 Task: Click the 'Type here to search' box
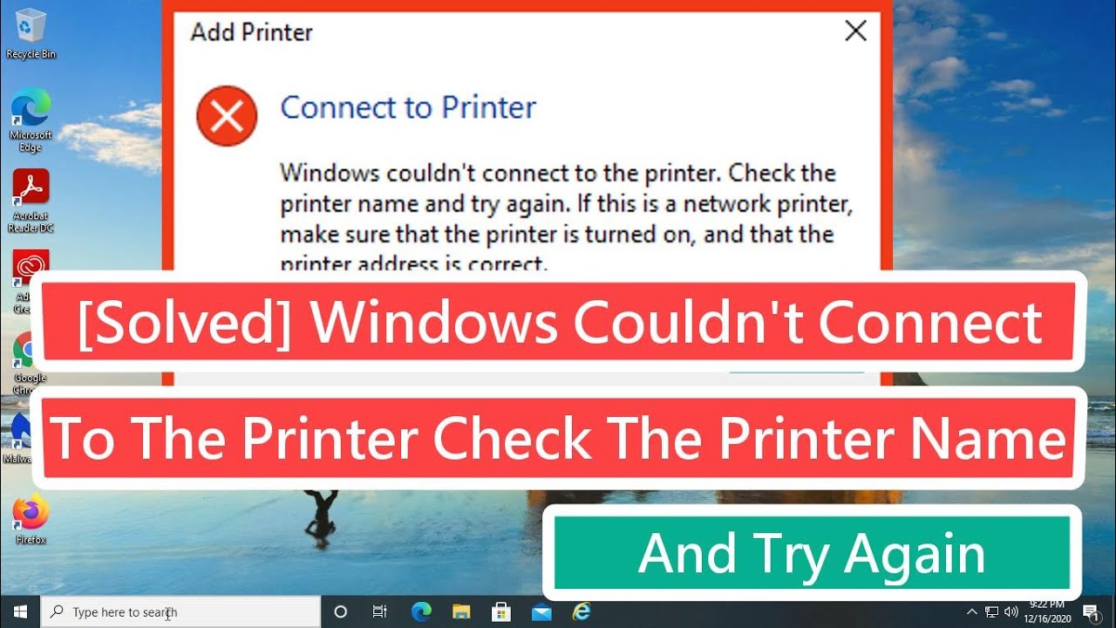point(180,612)
